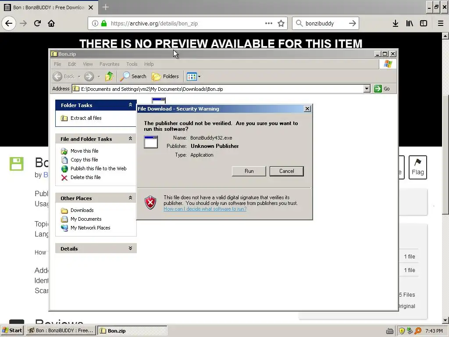Click keyboard icon in system tray
This screenshot has height=337, width=449.
pos(389,331)
